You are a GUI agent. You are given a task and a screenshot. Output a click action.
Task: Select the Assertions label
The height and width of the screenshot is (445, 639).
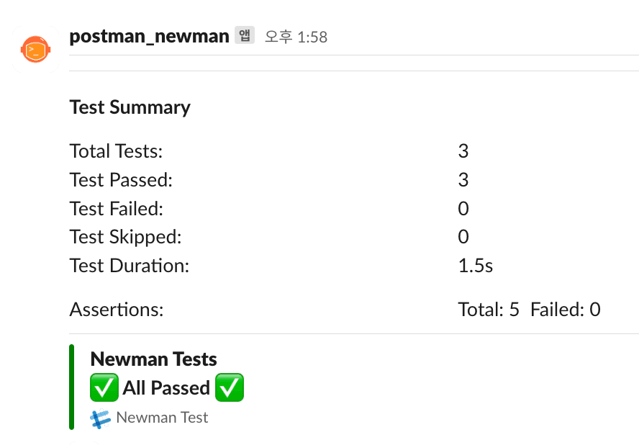117,310
